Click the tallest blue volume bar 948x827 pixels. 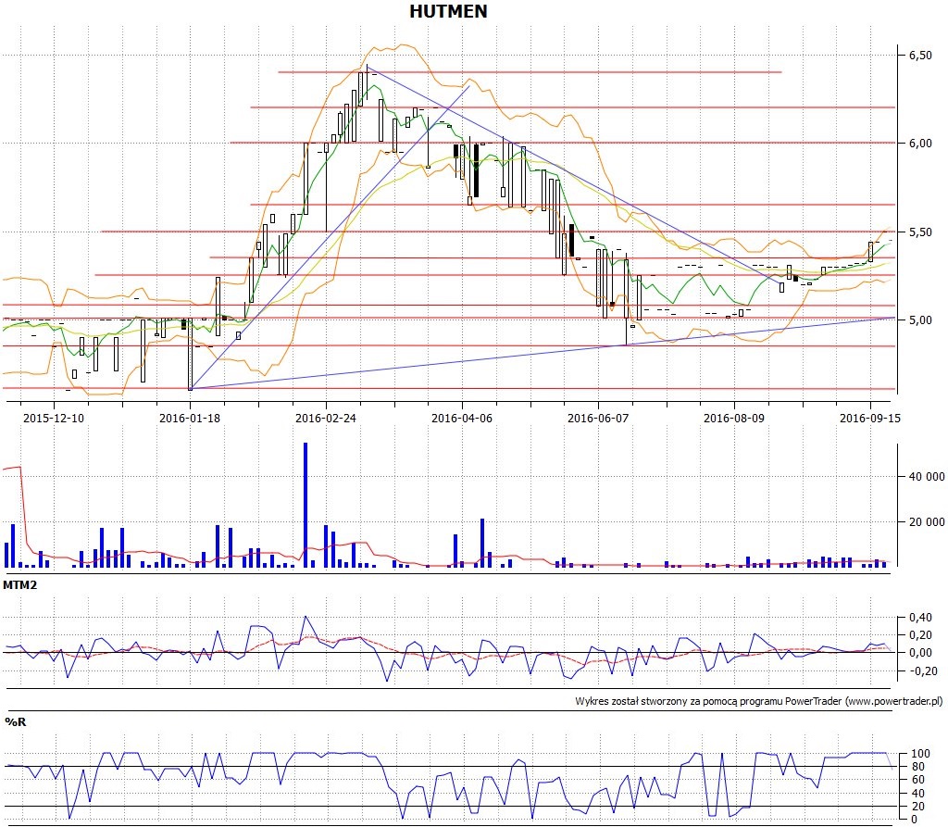(x=306, y=505)
